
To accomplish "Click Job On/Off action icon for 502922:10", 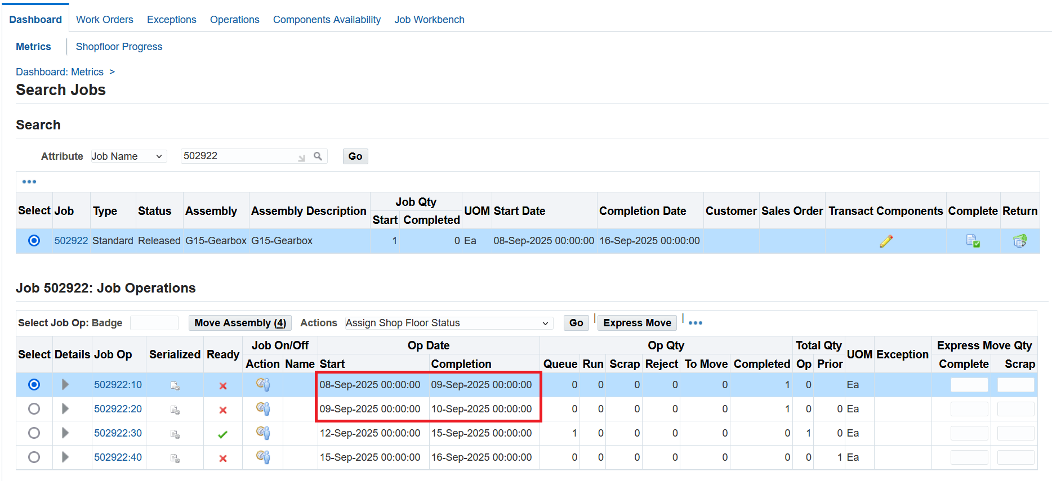I will tap(263, 385).
